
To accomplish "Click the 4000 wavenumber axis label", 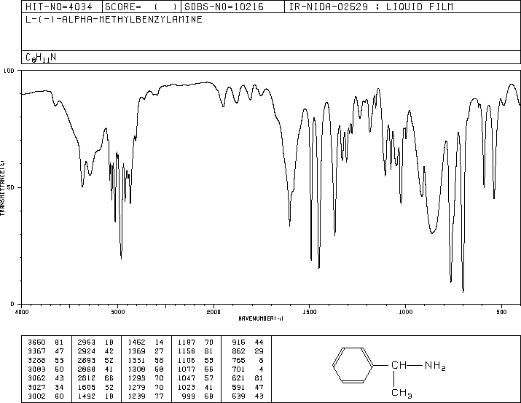I will click(x=22, y=312).
